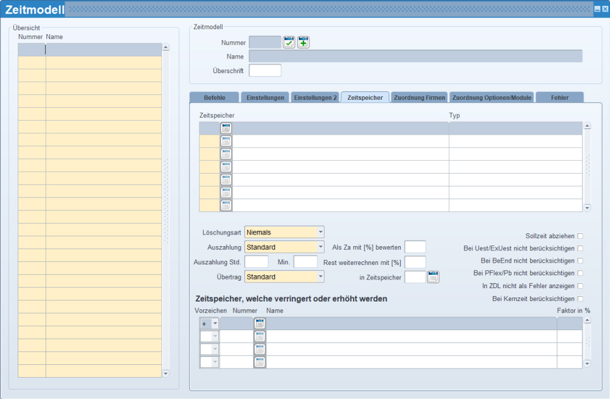
Task: Check the 'Bei Kernzeit berücksichtigen' box
Action: pyautogui.click(x=581, y=298)
